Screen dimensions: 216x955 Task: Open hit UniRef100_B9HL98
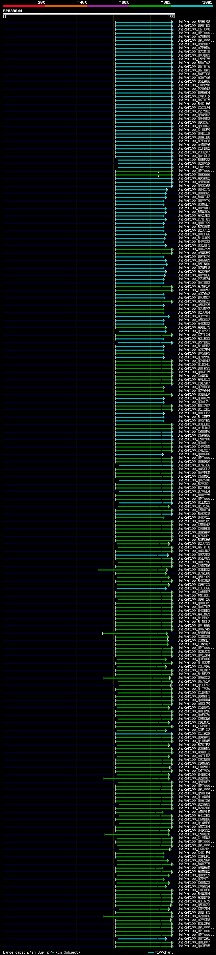194,22
